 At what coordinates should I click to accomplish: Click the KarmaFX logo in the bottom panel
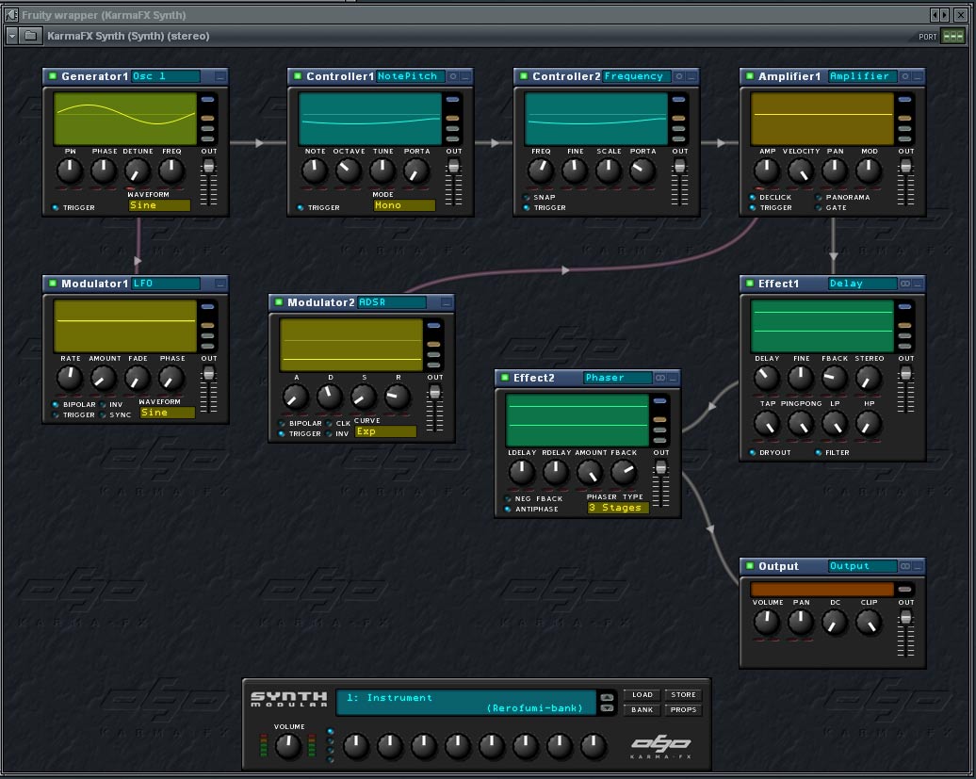[x=661, y=746]
